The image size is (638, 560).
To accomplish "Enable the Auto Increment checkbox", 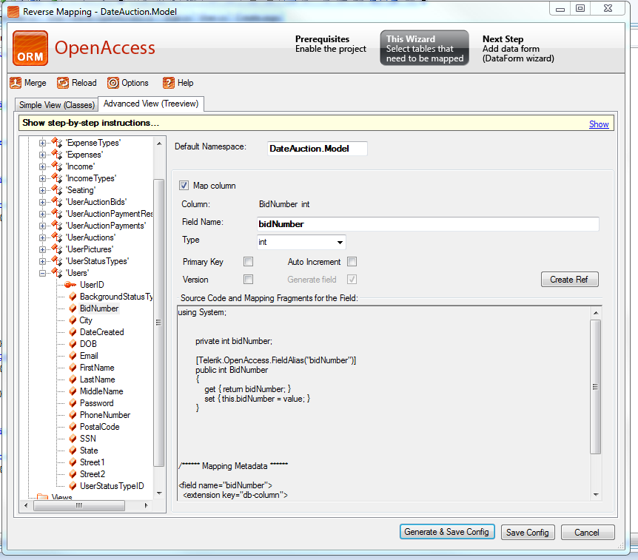I will coord(352,261).
